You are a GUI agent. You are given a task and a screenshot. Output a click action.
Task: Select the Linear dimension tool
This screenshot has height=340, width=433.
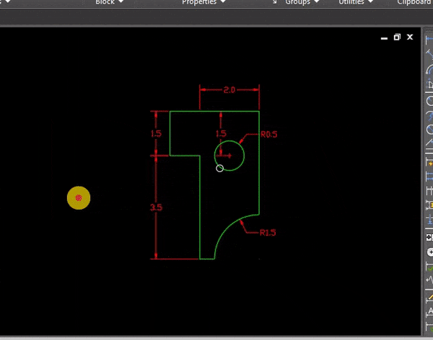[429, 40]
